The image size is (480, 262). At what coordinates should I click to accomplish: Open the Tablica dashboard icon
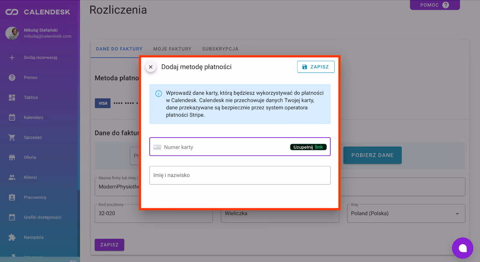click(12, 97)
